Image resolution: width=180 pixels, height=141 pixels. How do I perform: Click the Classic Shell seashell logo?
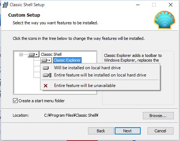coord(164,20)
